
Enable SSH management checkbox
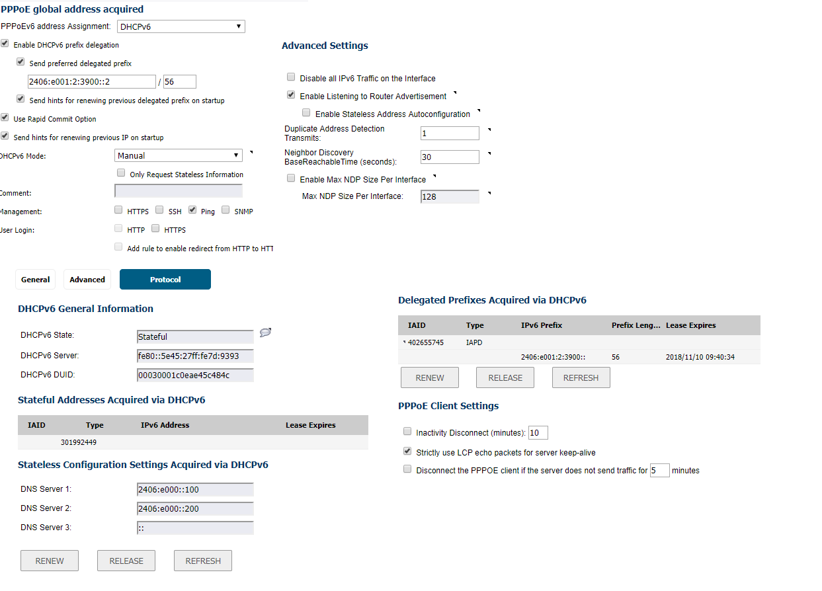(x=159, y=210)
